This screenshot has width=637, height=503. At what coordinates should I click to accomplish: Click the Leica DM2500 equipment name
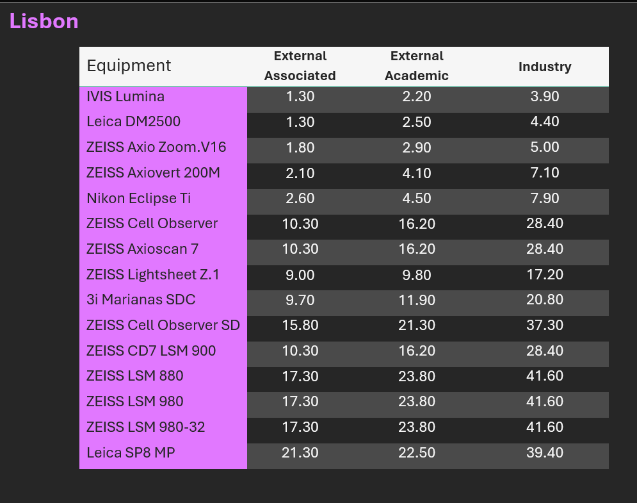(x=133, y=122)
